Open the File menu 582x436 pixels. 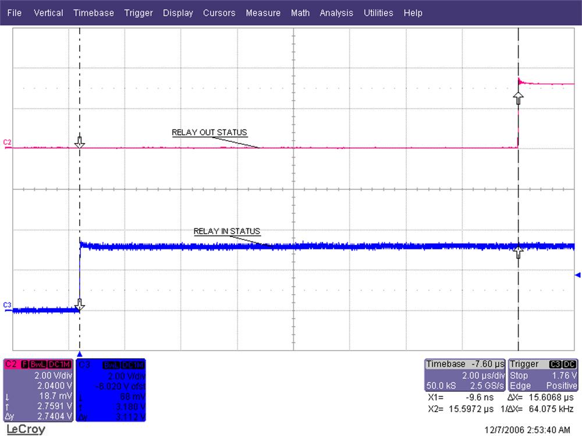coord(14,13)
